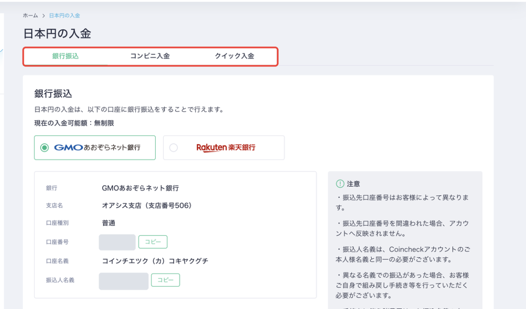Go to ホーム breadcrumb link
526x309 pixels.
[x=30, y=16]
